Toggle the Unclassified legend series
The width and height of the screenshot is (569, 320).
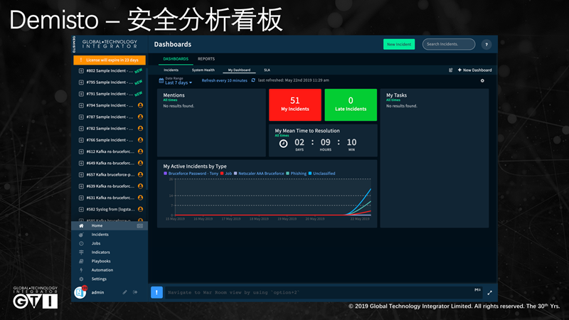pos(322,174)
